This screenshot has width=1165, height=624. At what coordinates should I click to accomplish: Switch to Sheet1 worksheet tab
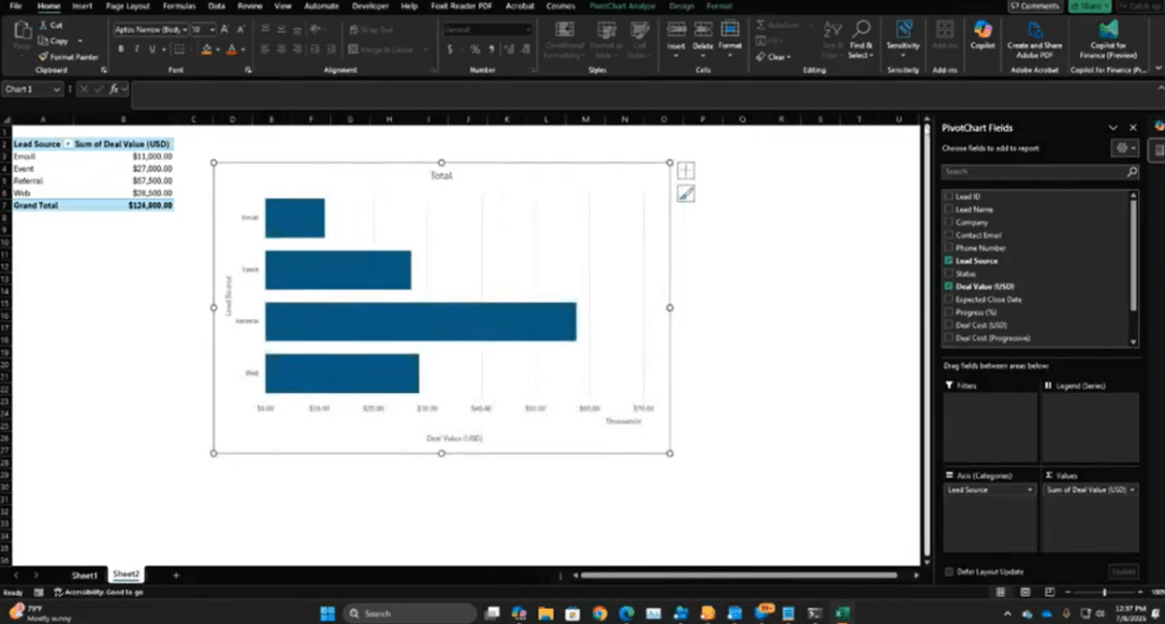[x=83, y=574]
